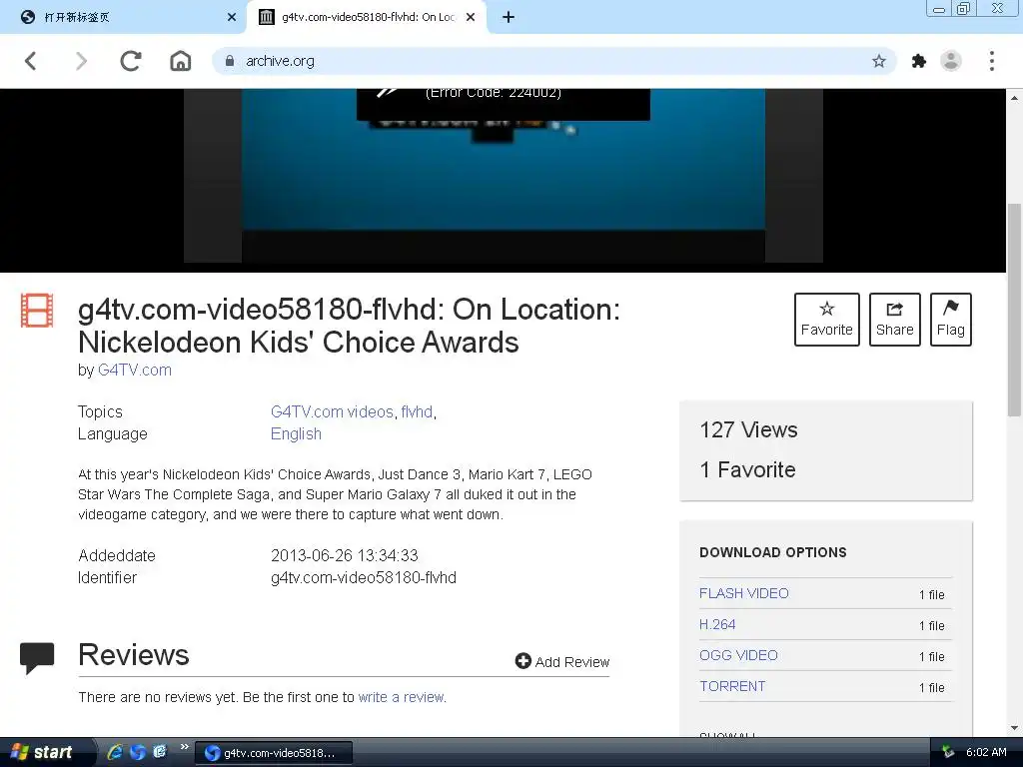Select the g4tv.com-video58180 tab
The width and height of the screenshot is (1023, 767).
click(x=366, y=17)
